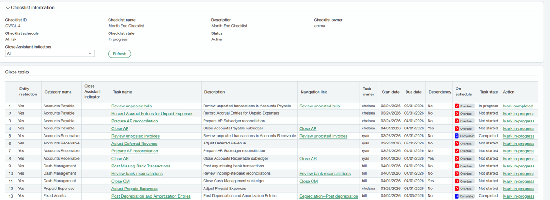Follow the Depreciation--Post depreciation navigation link
Viewport: 550px width, 200px height.
(x=329, y=196)
